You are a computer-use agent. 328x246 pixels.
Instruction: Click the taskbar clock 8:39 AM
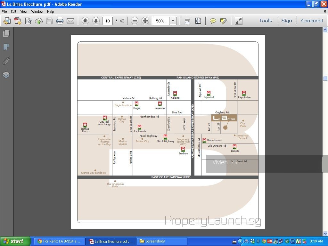(316, 241)
